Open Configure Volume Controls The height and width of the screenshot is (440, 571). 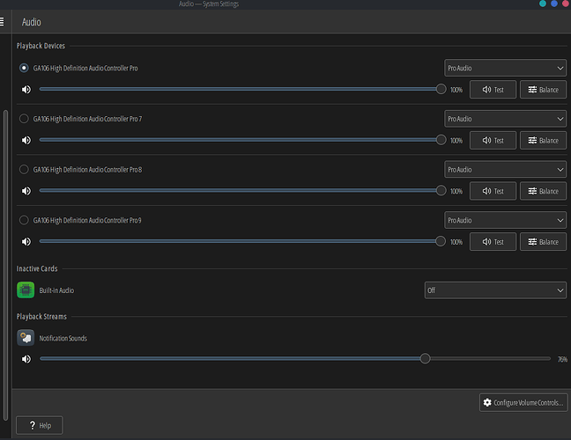coord(523,402)
